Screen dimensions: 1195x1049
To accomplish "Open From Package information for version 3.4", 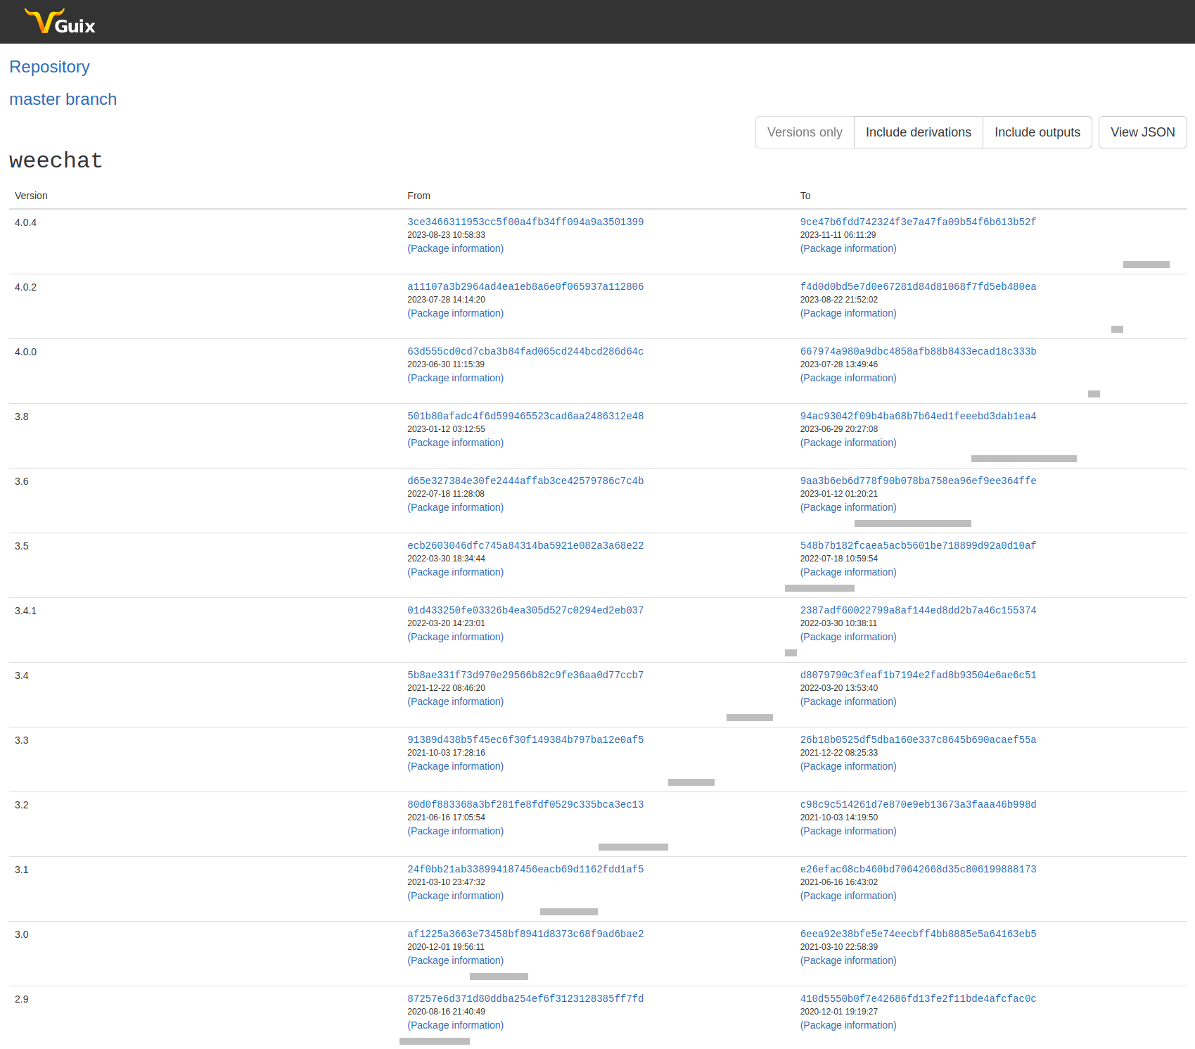I will pos(455,701).
